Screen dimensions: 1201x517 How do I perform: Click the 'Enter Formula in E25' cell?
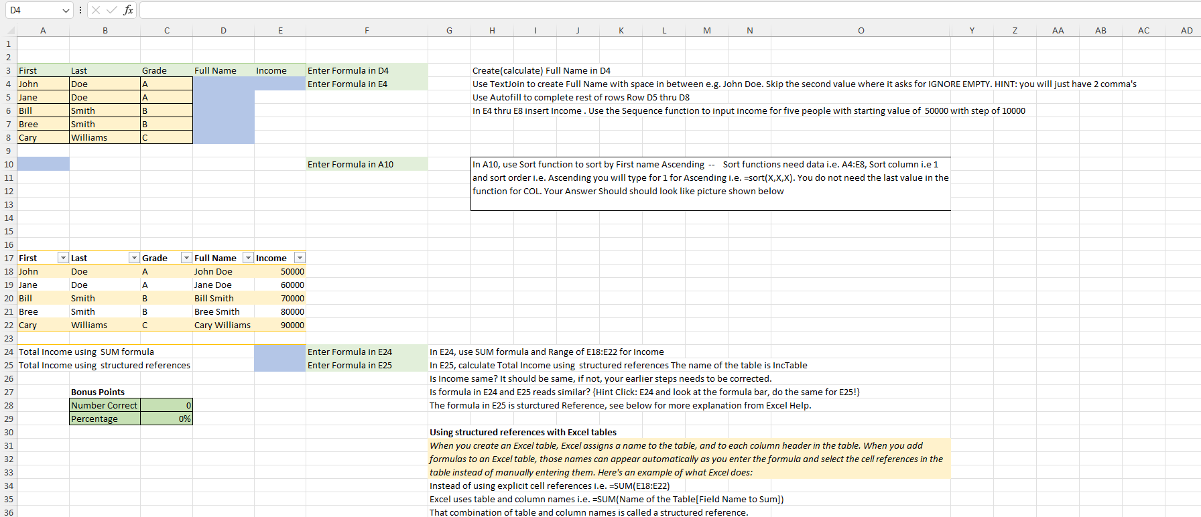[x=367, y=365]
